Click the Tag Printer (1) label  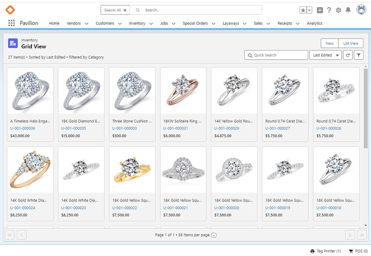click(x=329, y=251)
